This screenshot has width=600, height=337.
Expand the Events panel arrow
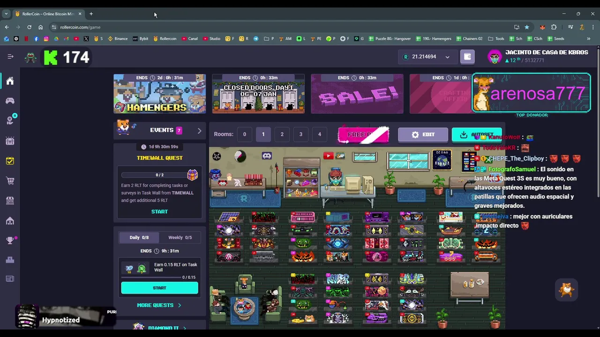[x=199, y=131]
